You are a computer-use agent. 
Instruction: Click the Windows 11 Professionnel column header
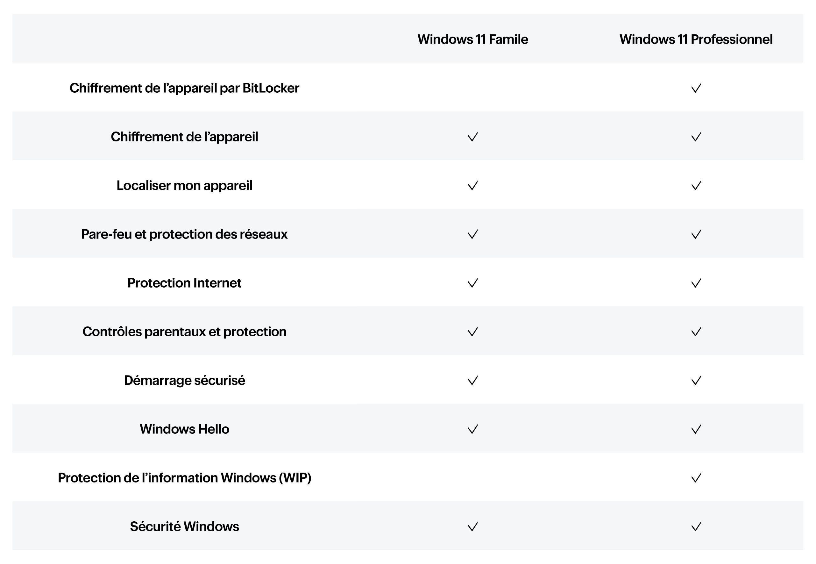(696, 39)
